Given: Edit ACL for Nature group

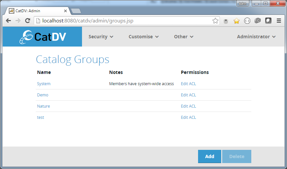Looking at the screenshot, I should [188, 106].
